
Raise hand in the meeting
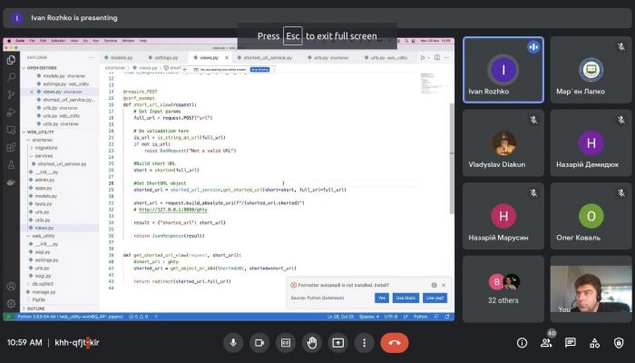tap(312, 342)
